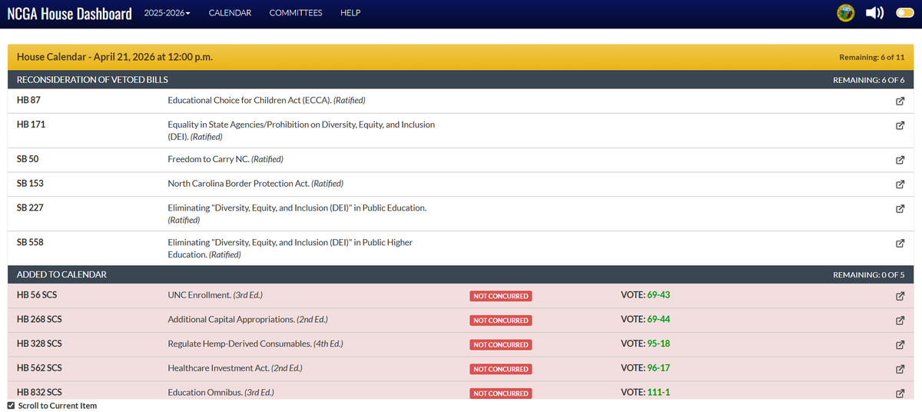Viewport: 922px width, 412px height.
Task: Open external link for HB 171
Action: [x=900, y=126]
